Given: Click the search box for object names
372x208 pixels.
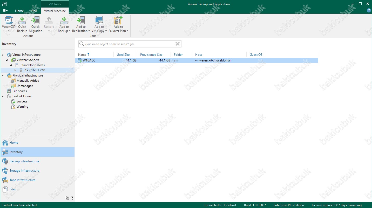Looking at the screenshot, I should [x=130, y=44].
